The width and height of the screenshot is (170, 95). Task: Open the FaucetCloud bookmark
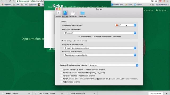click(x=117, y=4)
